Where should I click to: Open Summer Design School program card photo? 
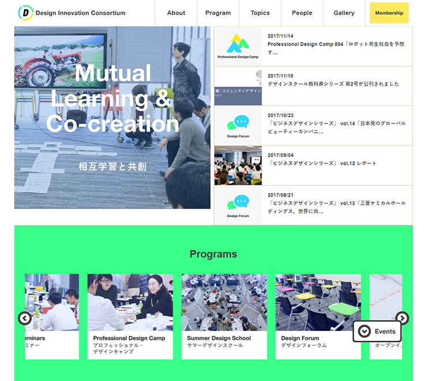coord(224,303)
